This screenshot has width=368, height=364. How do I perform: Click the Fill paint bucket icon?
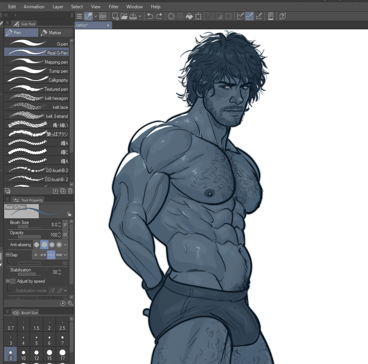click(x=190, y=16)
